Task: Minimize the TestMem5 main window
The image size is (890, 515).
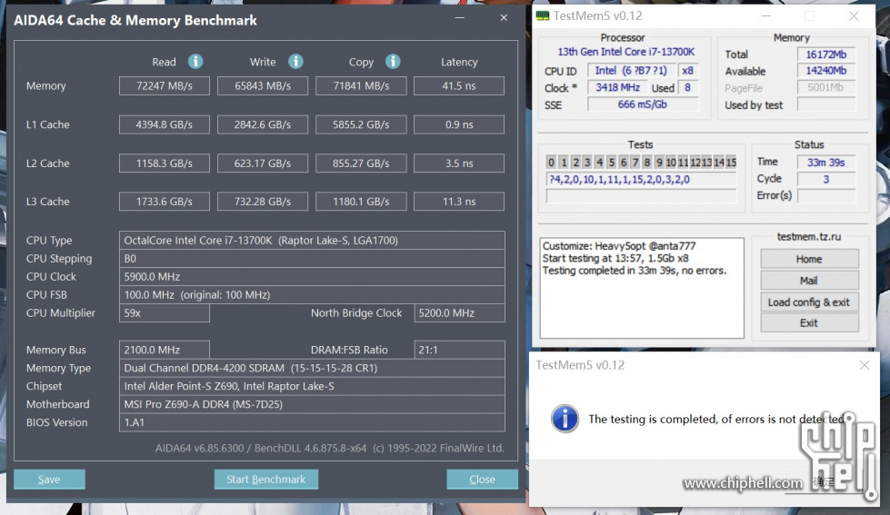Action: click(x=766, y=15)
